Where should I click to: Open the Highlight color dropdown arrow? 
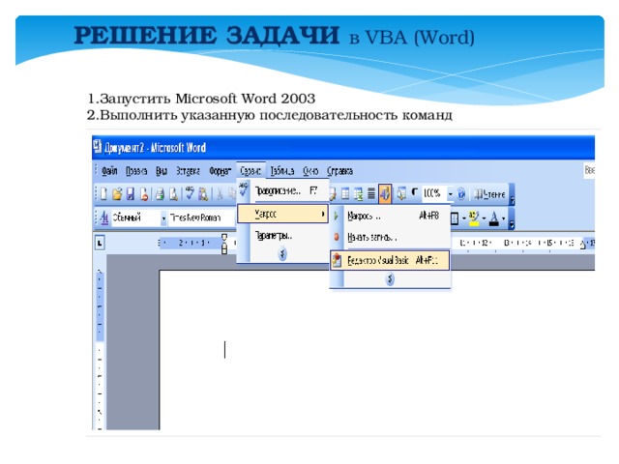tap(484, 218)
